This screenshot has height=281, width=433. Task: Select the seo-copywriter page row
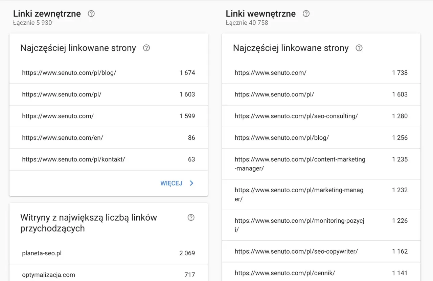click(x=321, y=252)
